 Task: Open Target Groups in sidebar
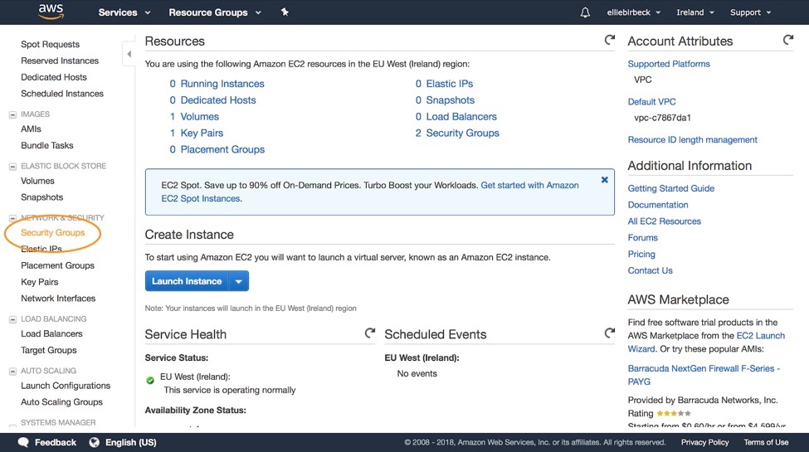coord(48,350)
